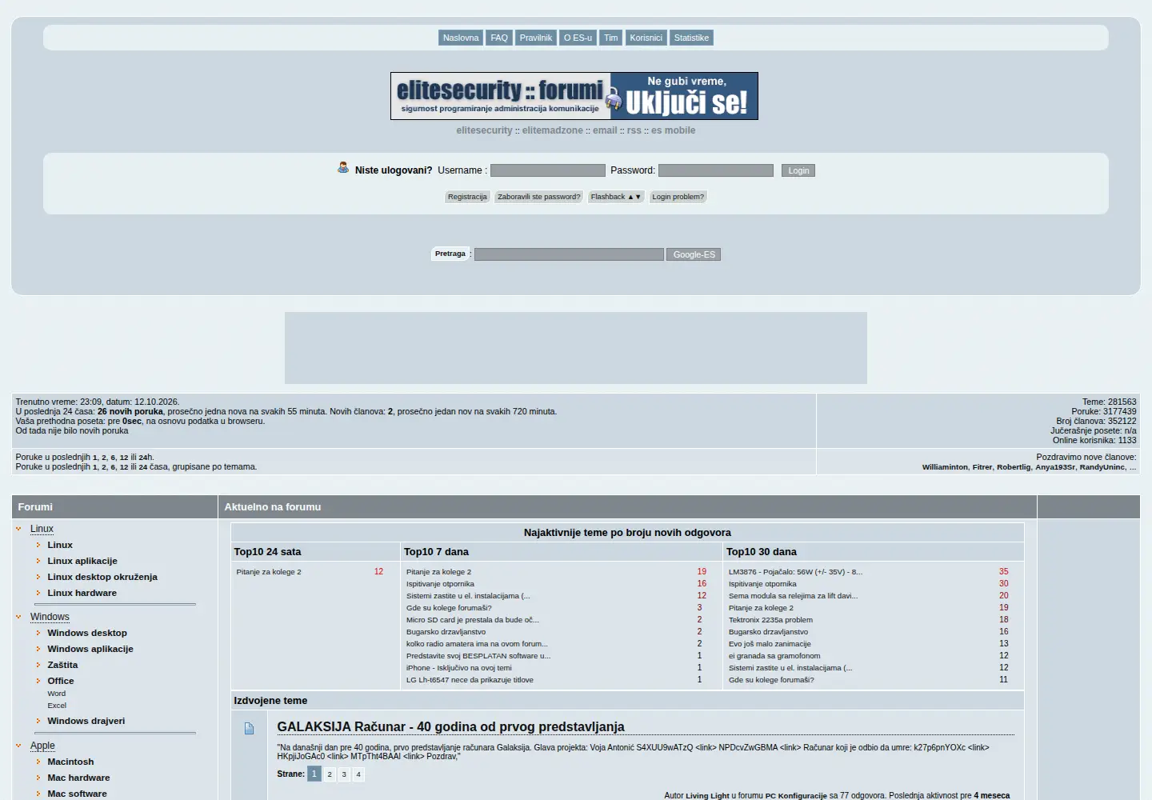1152x800 pixels.
Task: Focus the Username input field
Action: pos(548,170)
